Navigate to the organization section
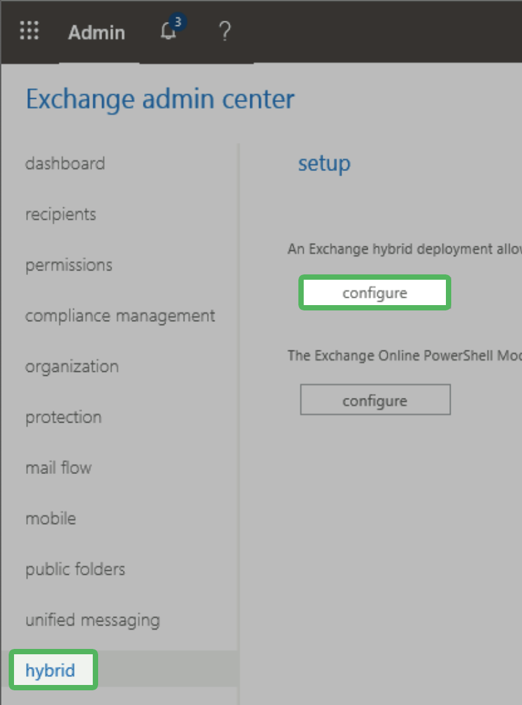 (71, 366)
